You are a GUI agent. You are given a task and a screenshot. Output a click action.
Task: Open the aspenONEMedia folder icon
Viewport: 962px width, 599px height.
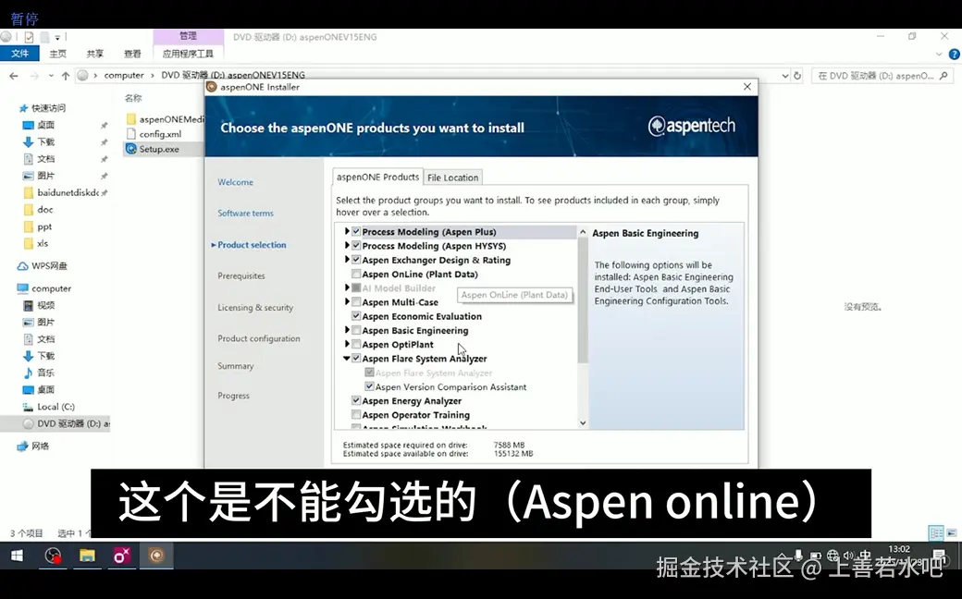(x=130, y=119)
